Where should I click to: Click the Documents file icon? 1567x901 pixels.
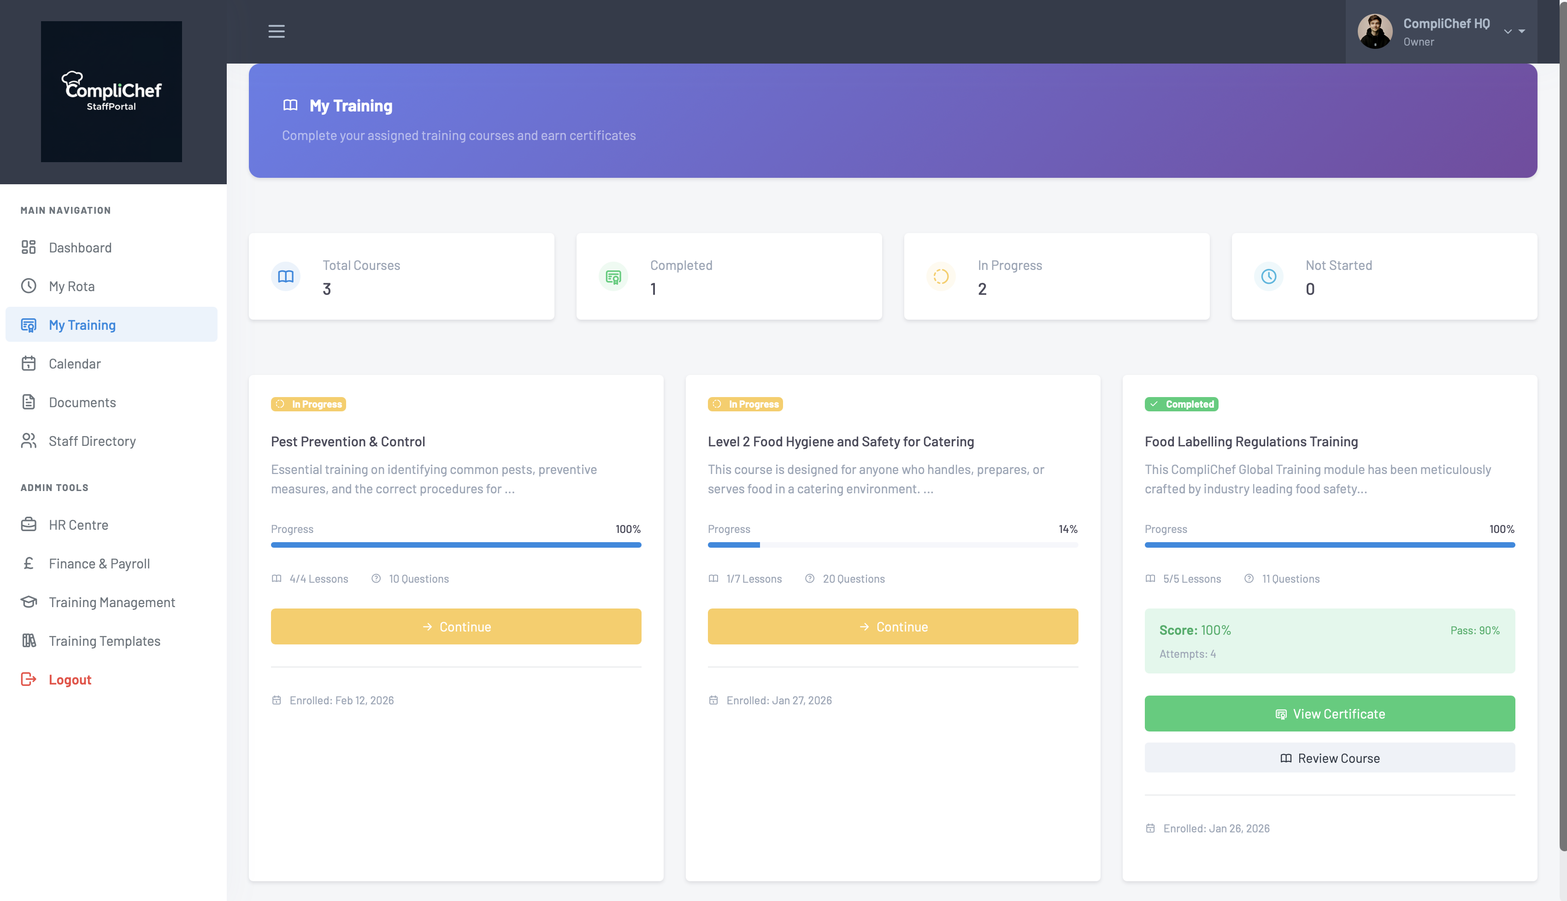tap(29, 402)
